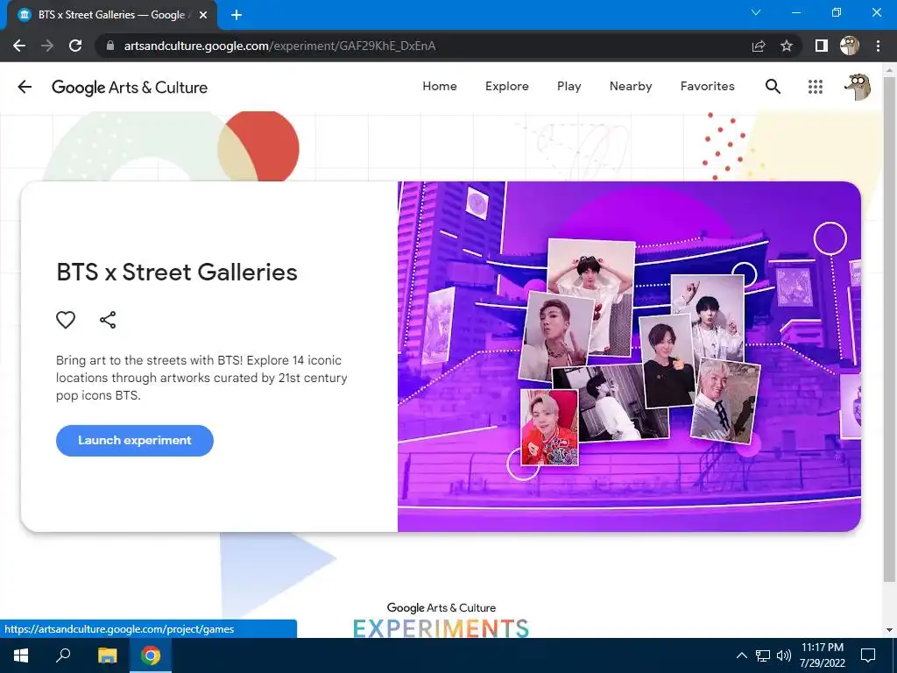Select the BTS x Street Galleries browser tab
Image resolution: width=897 pixels, height=673 pixels.
tap(112, 15)
